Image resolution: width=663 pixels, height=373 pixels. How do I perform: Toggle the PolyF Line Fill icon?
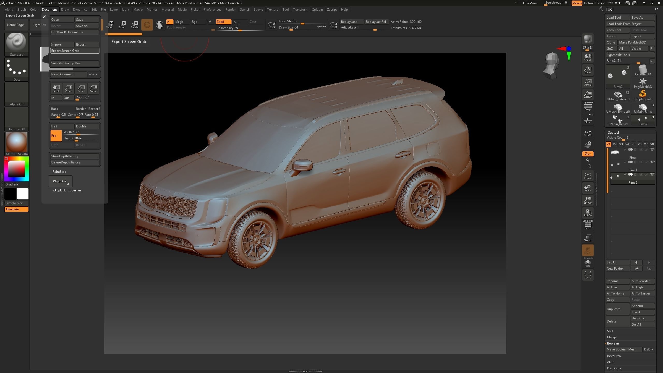588,225
